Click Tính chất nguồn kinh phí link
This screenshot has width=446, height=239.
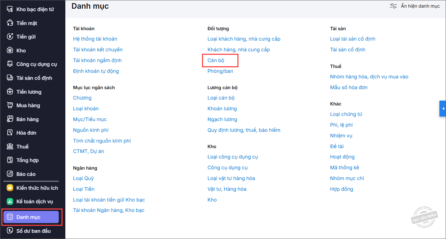pos(102,141)
